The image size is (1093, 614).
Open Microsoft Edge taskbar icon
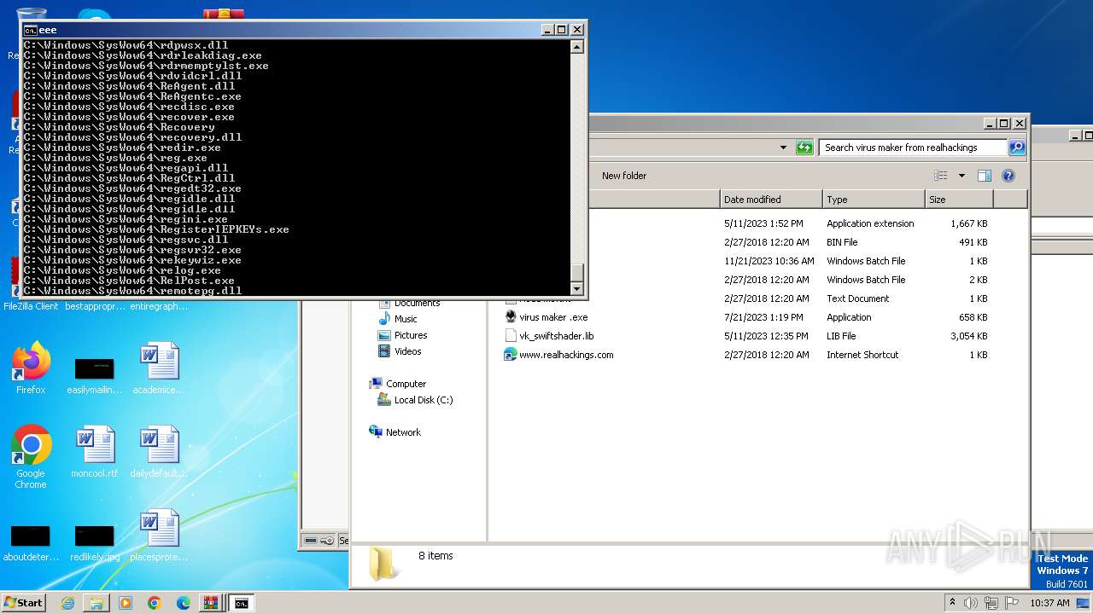(x=184, y=603)
